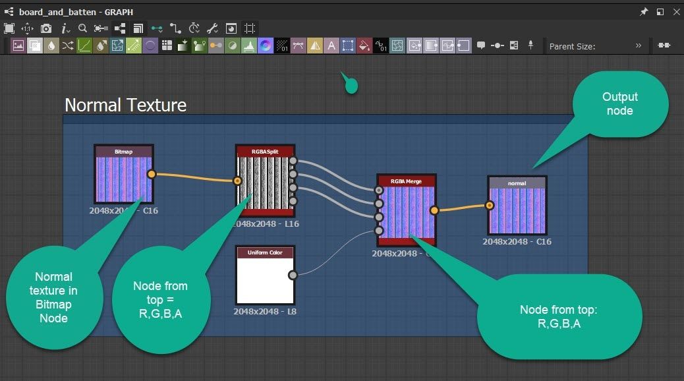This screenshot has height=381, width=684.
Task: Open the info display dropdown
Action: click(x=66, y=28)
